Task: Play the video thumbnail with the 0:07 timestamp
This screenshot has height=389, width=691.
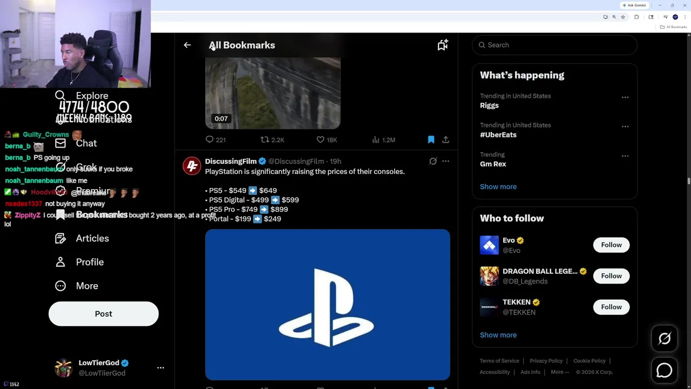Action: point(273,93)
